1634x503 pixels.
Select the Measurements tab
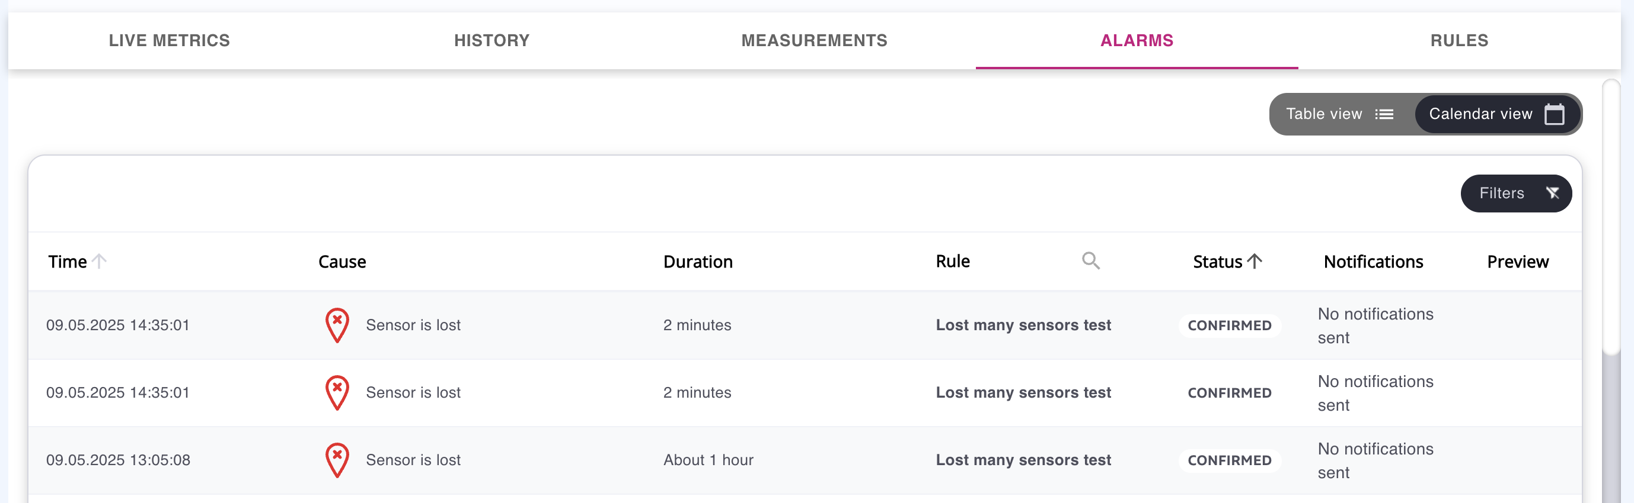tap(814, 41)
